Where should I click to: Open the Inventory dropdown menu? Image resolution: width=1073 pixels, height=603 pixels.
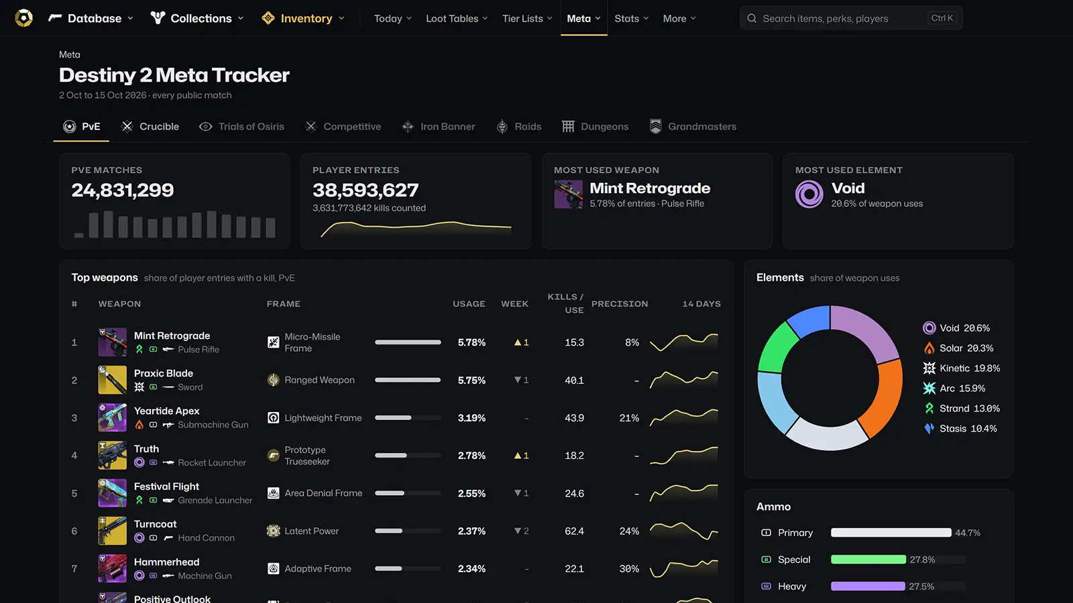303,18
